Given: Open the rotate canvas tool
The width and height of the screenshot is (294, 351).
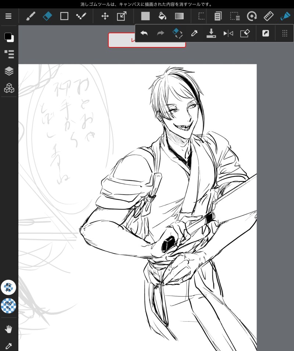Looking at the screenshot, I should click(252, 16).
